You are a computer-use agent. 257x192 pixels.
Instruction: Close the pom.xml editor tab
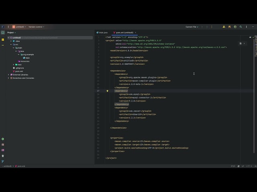point(136,32)
